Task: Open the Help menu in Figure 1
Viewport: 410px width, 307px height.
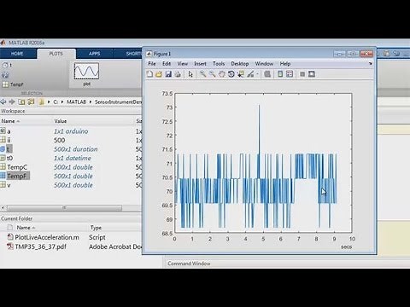Action: point(285,64)
